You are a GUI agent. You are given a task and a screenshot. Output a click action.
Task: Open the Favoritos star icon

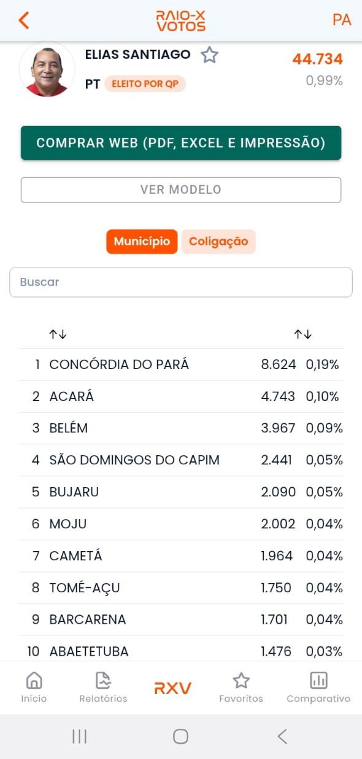[x=241, y=680]
